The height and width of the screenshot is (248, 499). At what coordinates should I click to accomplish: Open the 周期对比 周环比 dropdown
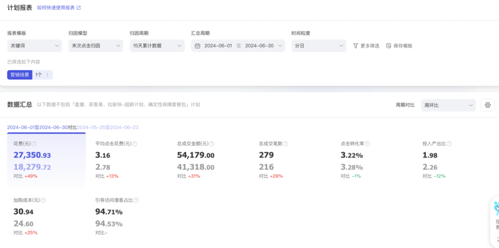pyautogui.click(x=448, y=105)
